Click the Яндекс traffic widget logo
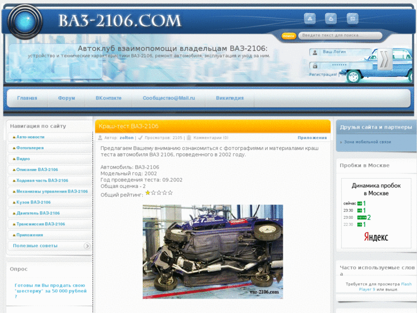417x313 pixels. point(376,237)
